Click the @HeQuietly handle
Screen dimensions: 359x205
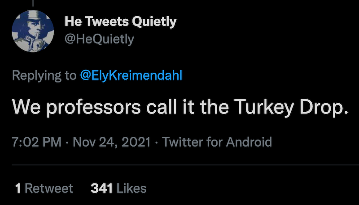point(99,39)
